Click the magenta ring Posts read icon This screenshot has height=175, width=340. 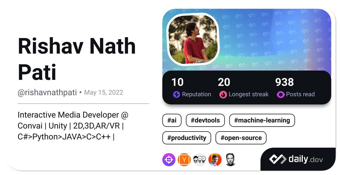click(x=280, y=95)
